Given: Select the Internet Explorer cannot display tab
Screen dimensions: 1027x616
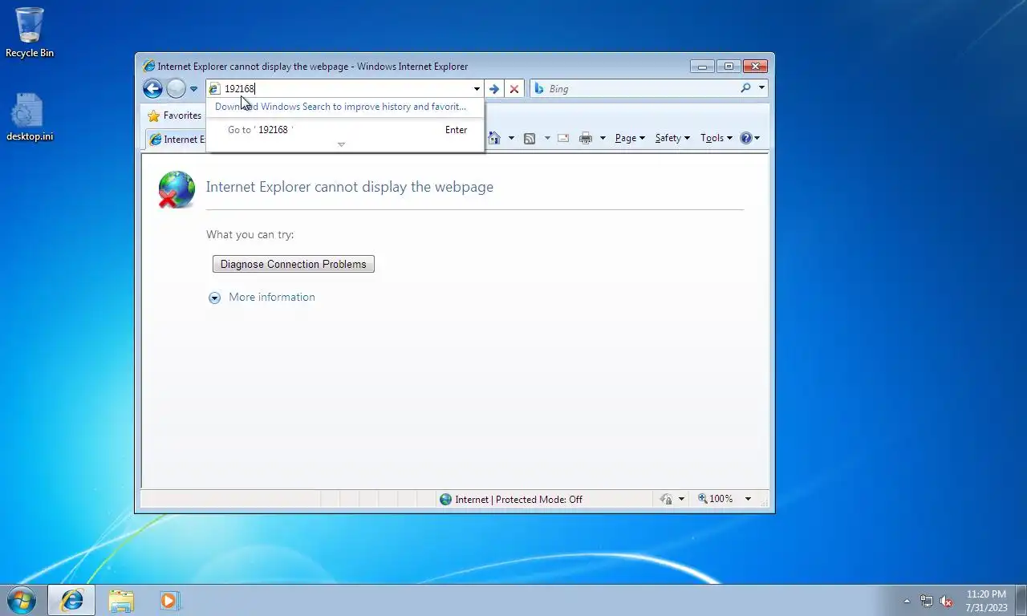Looking at the screenshot, I should [176, 140].
